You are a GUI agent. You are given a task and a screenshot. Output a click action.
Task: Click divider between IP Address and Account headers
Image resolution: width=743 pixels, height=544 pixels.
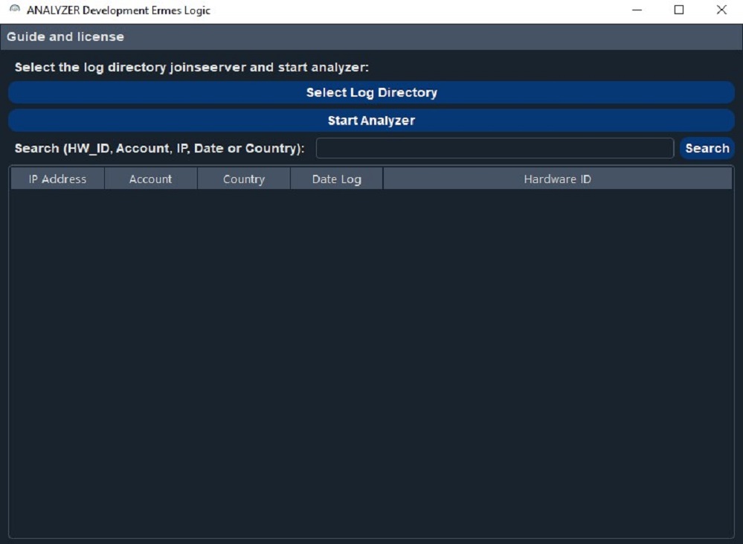(104, 179)
